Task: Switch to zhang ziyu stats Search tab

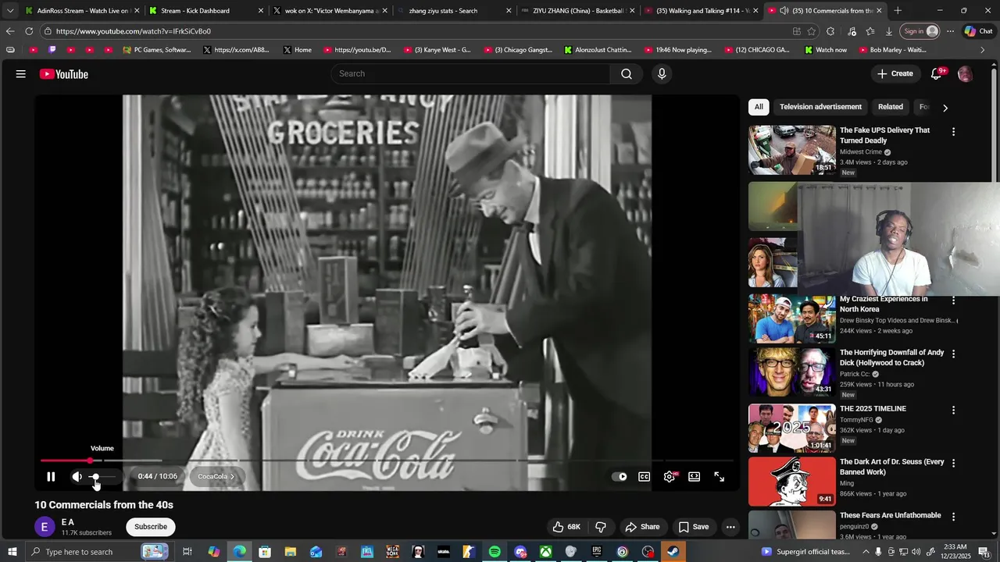Action: (455, 11)
